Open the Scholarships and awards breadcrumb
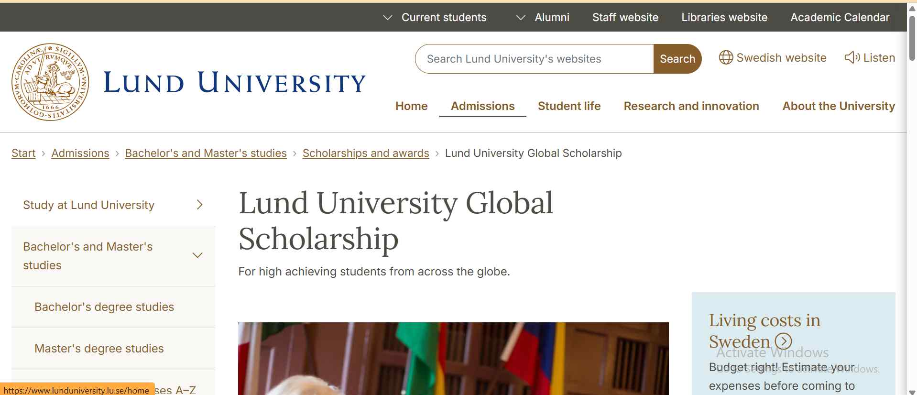The height and width of the screenshot is (395, 917). [x=365, y=153]
